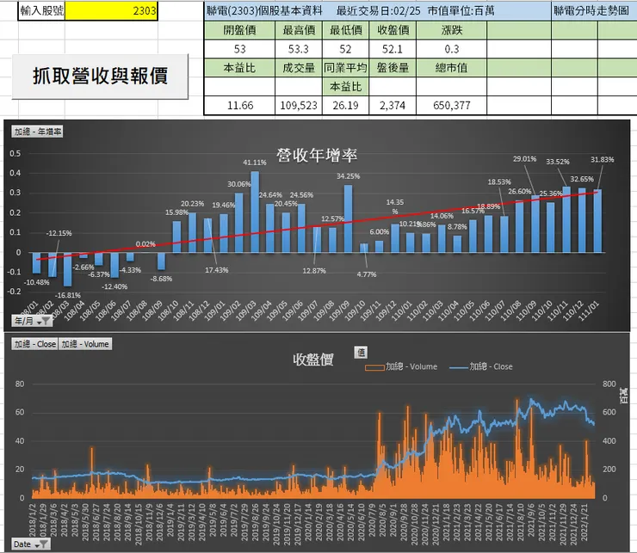Select the after-hours volume cell 2,374
The image size is (637, 553).
pyautogui.click(x=393, y=106)
